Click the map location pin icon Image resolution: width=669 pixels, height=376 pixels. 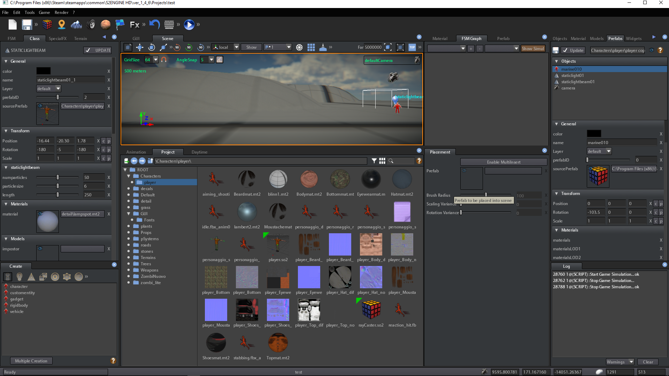[62, 25]
